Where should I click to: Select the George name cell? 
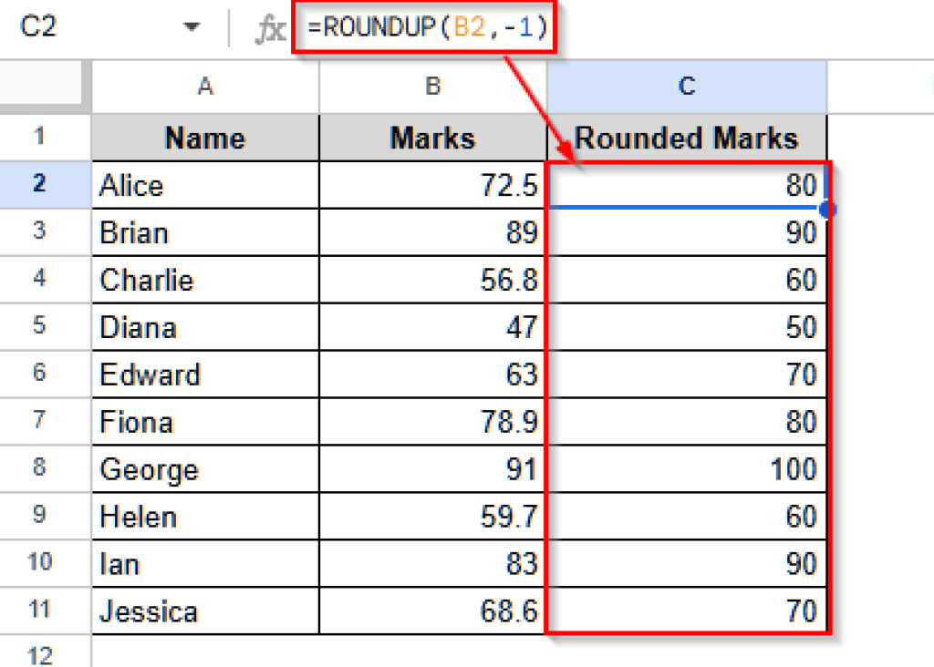(x=205, y=470)
